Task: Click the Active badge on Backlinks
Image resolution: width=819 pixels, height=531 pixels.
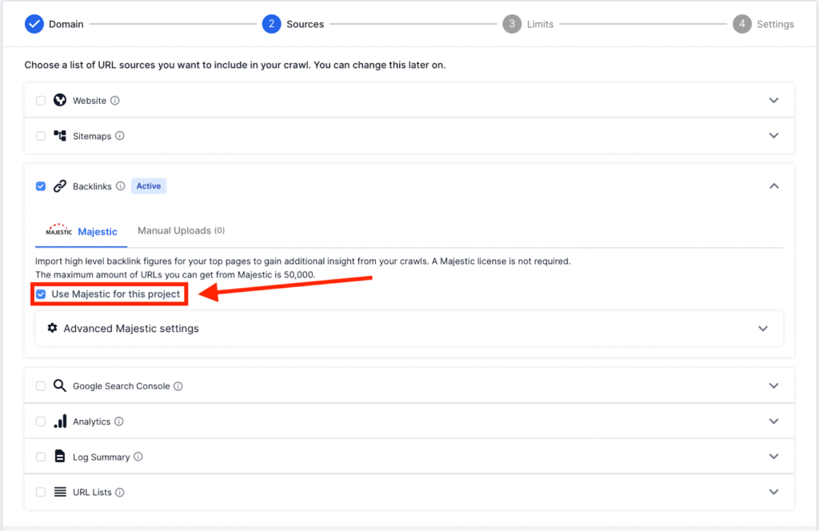Action: click(x=148, y=186)
